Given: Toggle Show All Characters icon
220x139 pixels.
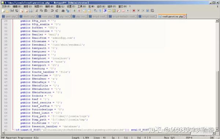Looking at the screenshot, I should pyautogui.click(x=100, y=11).
